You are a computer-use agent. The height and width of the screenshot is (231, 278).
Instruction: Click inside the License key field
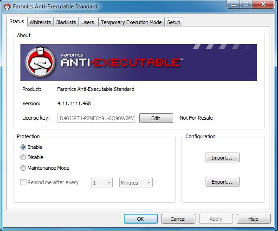pyautogui.click(x=96, y=118)
